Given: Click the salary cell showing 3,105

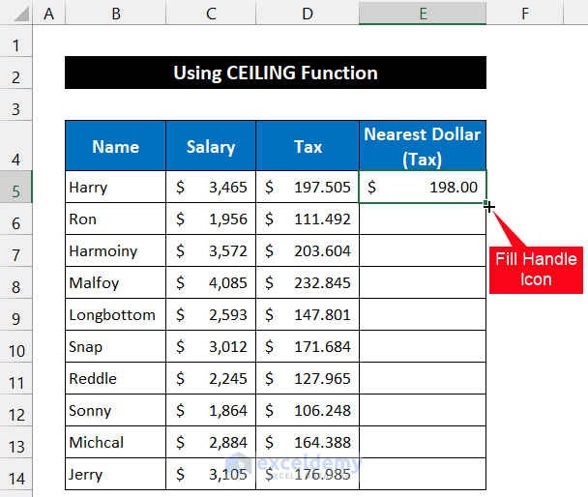Looking at the screenshot, I should point(211,474).
